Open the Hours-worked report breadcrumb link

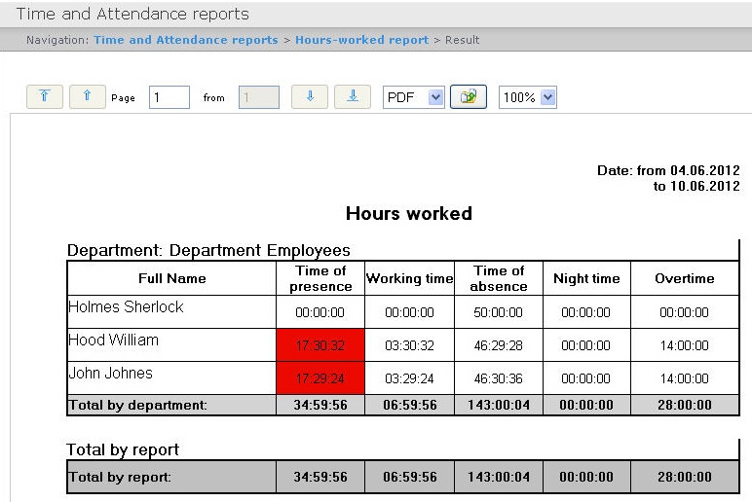click(x=361, y=40)
